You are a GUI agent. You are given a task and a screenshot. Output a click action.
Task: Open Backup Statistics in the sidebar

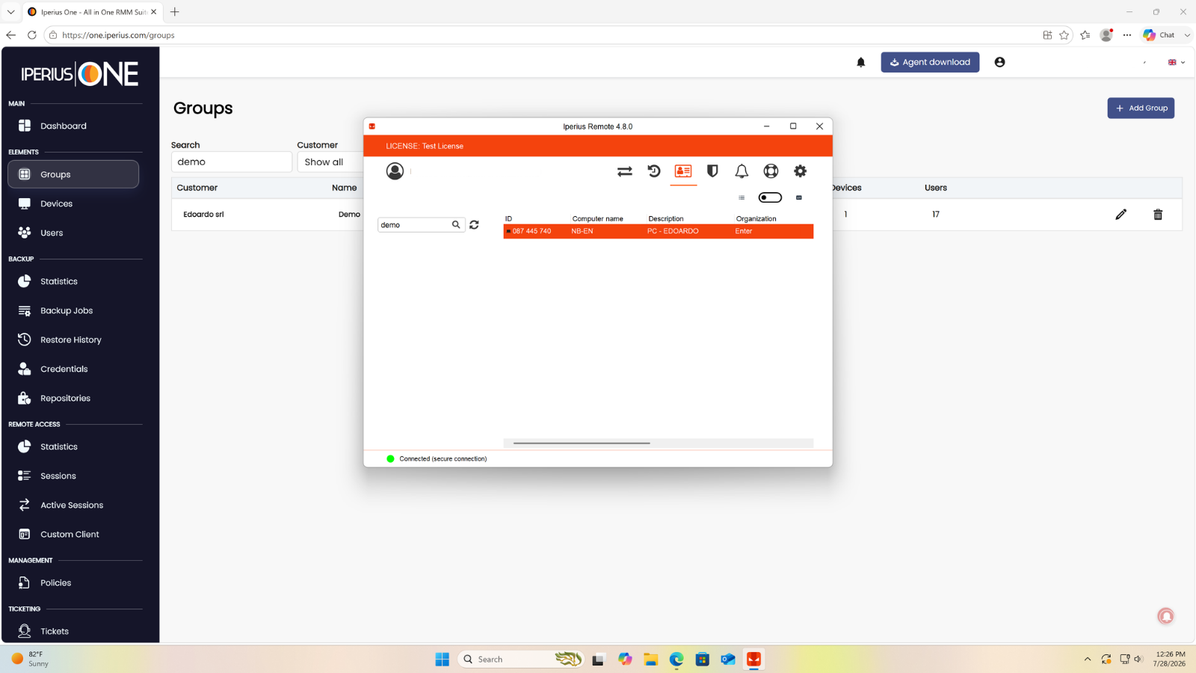coord(73,281)
